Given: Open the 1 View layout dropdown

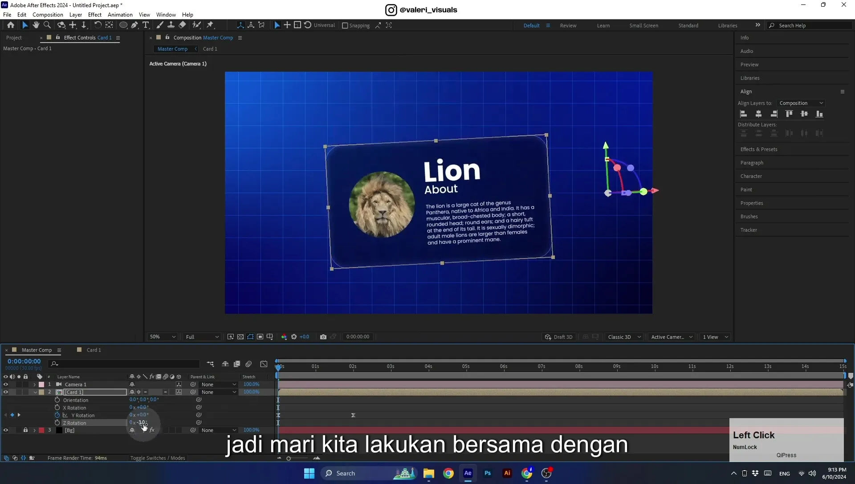Looking at the screenshot, I should (715, 337).
